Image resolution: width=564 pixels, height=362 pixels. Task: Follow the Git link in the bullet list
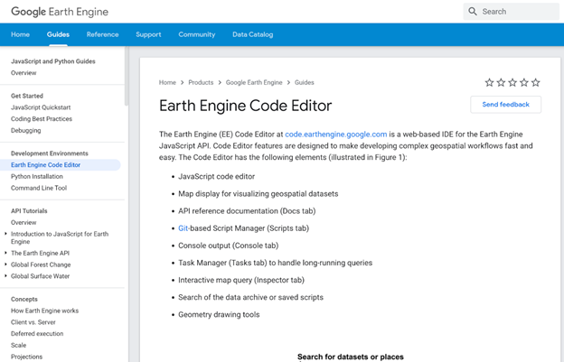click(183, 228)
